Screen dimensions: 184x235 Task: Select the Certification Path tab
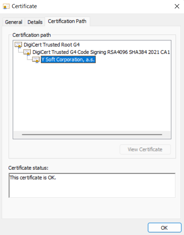pos(67,21)
